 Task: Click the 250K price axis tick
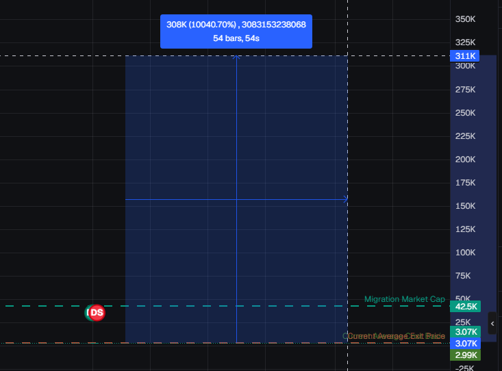pyautogui.click(x=465, y=113)
